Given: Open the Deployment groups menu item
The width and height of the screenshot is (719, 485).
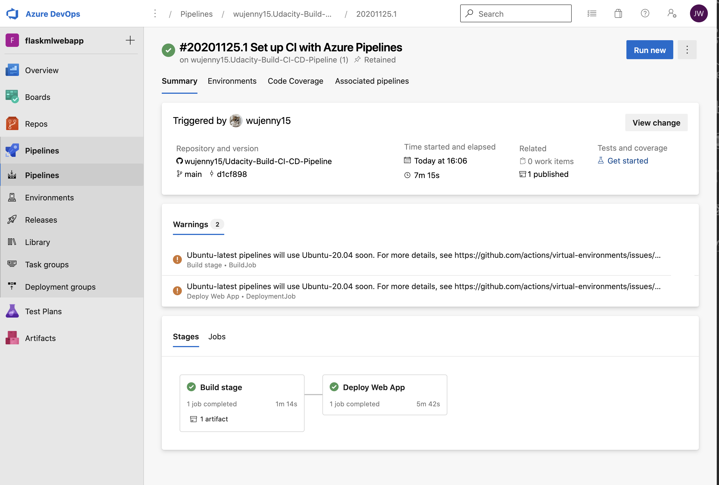Looking at the screenshot, I should 72,286.
